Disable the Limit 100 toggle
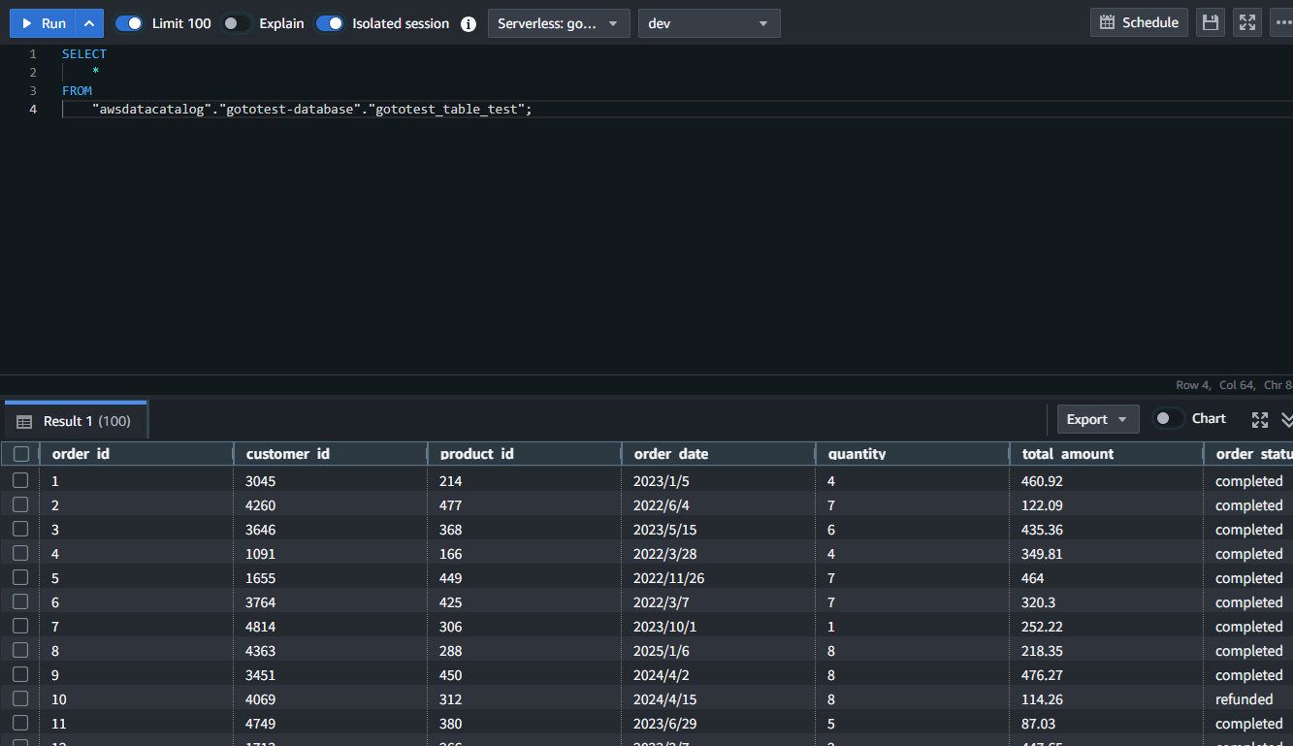 click(129, 23)
